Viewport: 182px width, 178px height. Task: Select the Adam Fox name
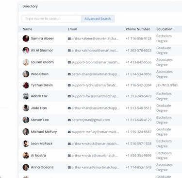(x=39, y=96)
